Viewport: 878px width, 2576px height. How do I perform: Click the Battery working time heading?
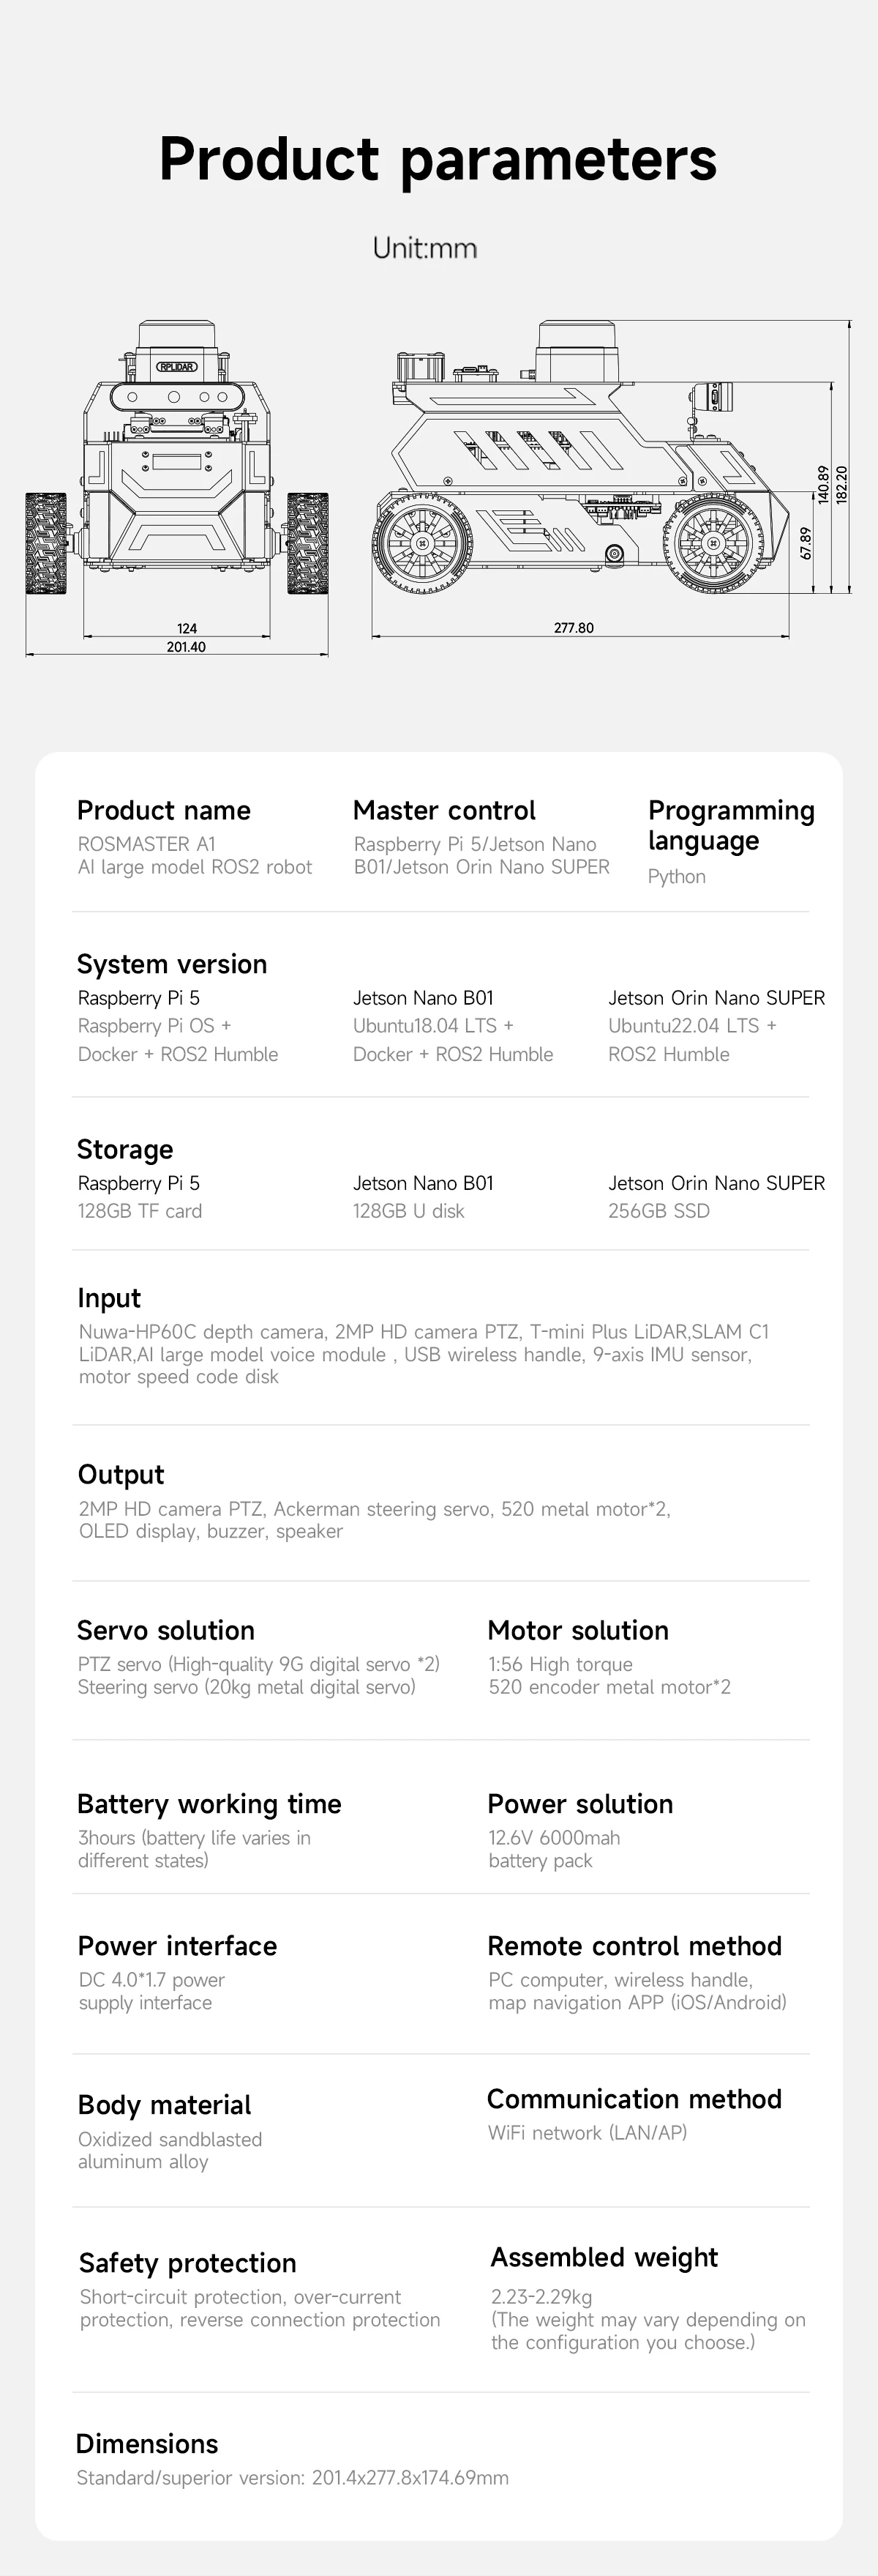point(209,1804)
